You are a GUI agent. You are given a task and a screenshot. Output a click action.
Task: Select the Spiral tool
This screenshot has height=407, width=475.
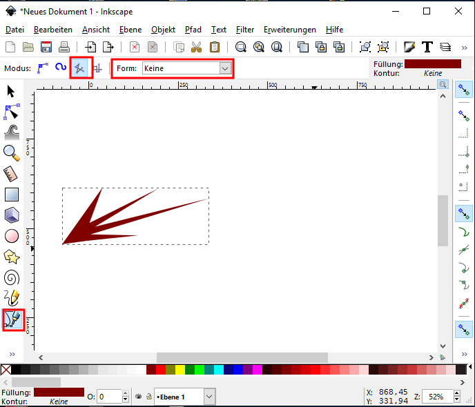12,277
